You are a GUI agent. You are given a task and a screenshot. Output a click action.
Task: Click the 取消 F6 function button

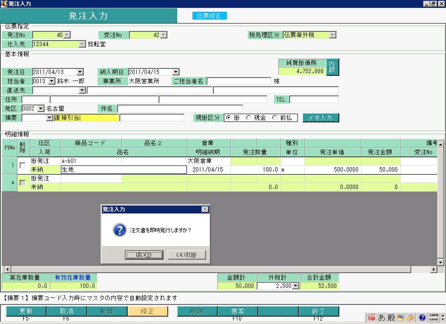tap(66, 311)
